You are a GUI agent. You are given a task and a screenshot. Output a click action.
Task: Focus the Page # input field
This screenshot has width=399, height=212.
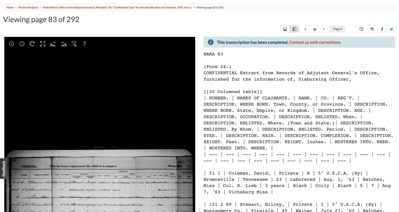[351, 29]
